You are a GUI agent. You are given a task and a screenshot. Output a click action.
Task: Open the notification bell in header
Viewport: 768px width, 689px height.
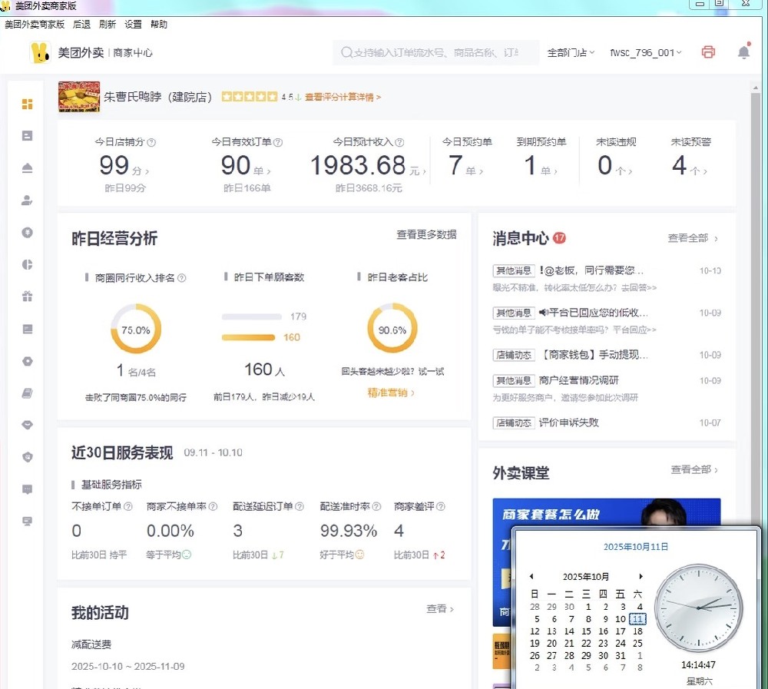(x=743, y=52)
